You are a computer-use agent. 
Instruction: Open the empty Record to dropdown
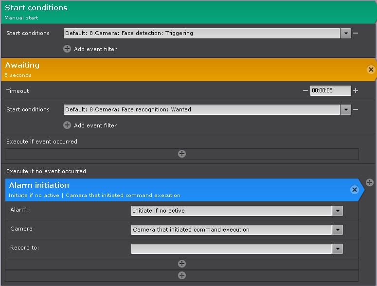(x=338, y=249)
